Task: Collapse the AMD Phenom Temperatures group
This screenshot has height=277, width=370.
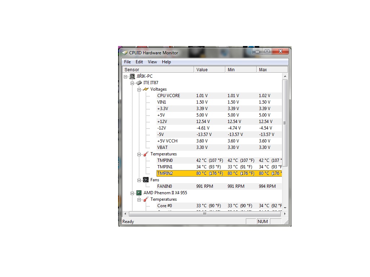Action: click(x=139, y=200)
